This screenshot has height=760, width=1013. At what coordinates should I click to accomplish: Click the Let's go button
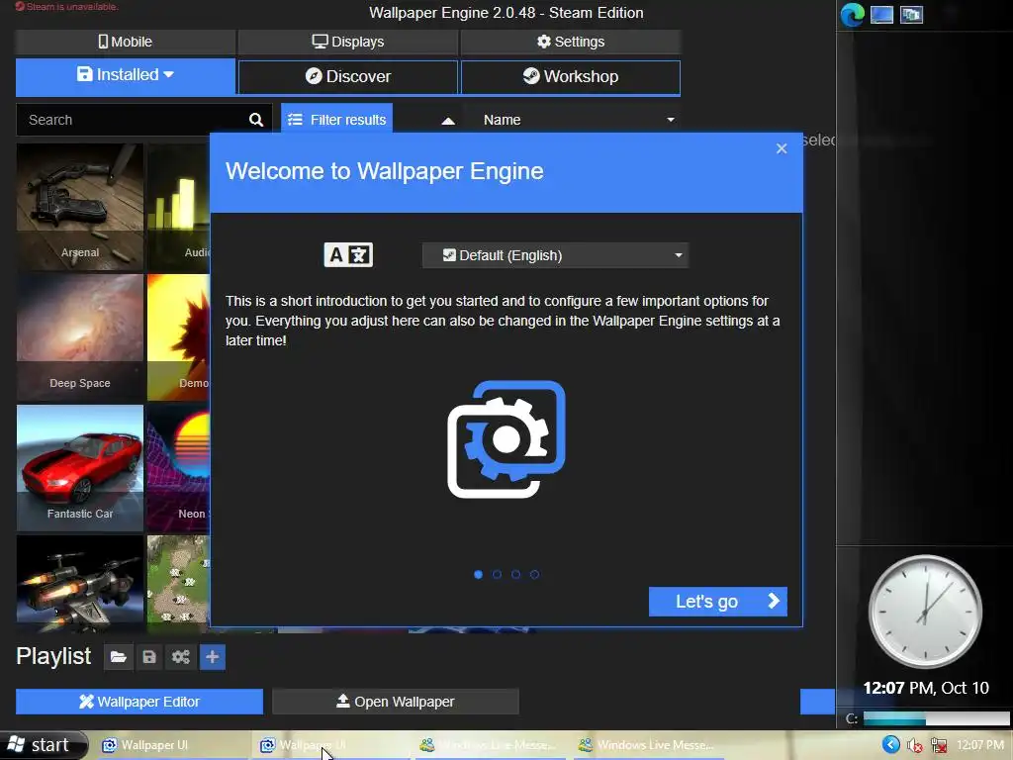[x=718, y=602]
